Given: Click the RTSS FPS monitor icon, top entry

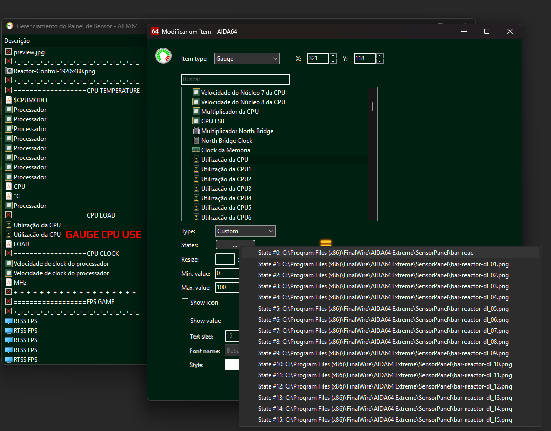Looking at the screenshot, I should (x=9, y=321).
